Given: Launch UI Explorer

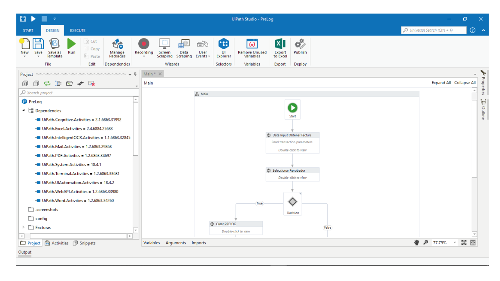Looking at the screenshot, I should (x=224, y=48).
